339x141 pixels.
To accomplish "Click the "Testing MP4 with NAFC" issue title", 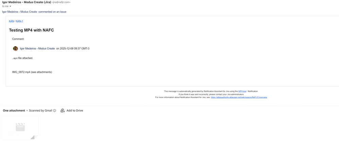I will pyautogui.click(x=31, y=30).
